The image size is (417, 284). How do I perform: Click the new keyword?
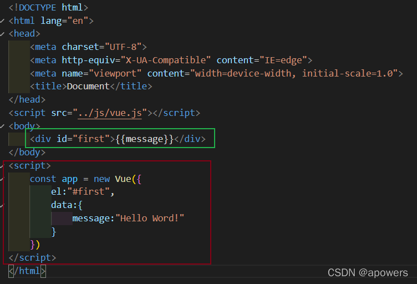101,179
